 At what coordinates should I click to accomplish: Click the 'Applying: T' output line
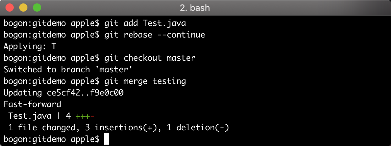click(x=30, y=46)
